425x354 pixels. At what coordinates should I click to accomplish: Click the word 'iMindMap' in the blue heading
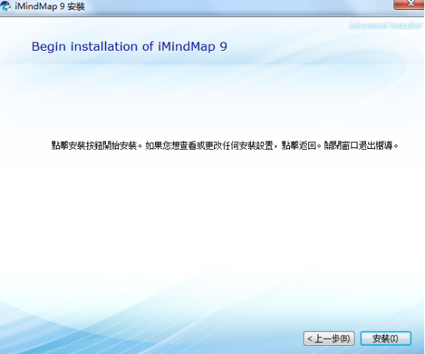[186, 46]
